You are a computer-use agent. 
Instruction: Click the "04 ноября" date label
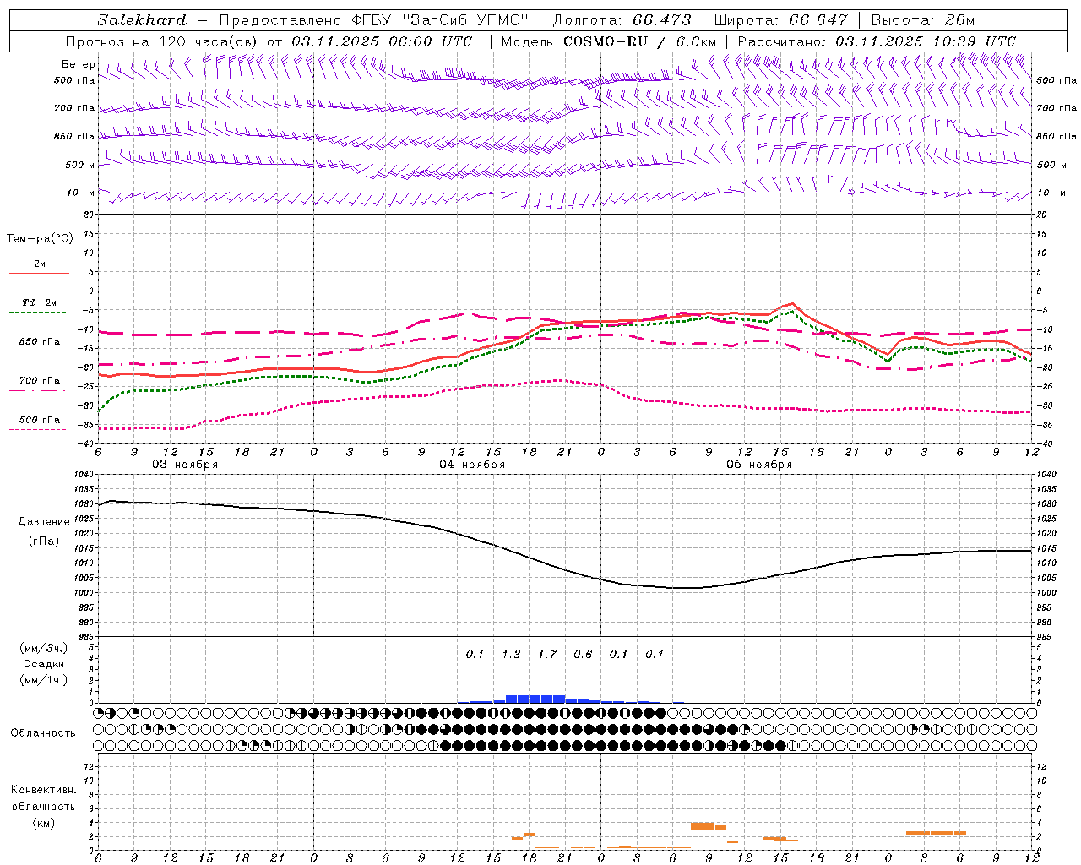tap(472, 465)
